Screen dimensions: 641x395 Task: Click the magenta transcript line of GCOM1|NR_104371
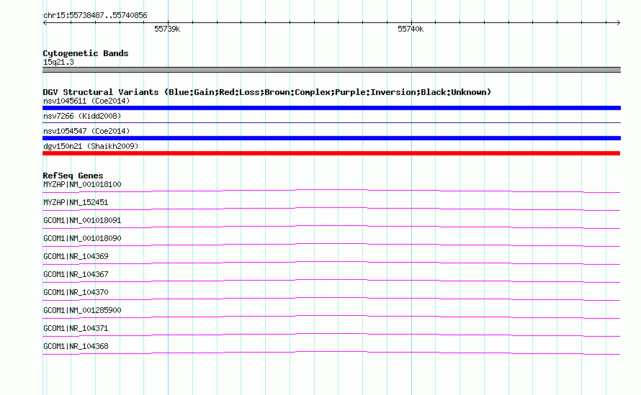(x=331, y=335)
